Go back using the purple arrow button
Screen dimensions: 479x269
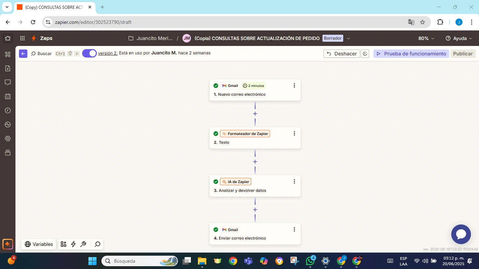(x=23, y=53)
